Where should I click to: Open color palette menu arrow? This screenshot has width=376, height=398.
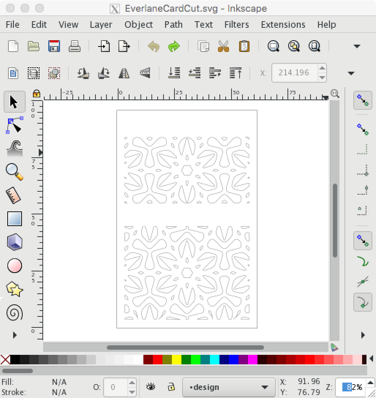click(x=372, y=359)
